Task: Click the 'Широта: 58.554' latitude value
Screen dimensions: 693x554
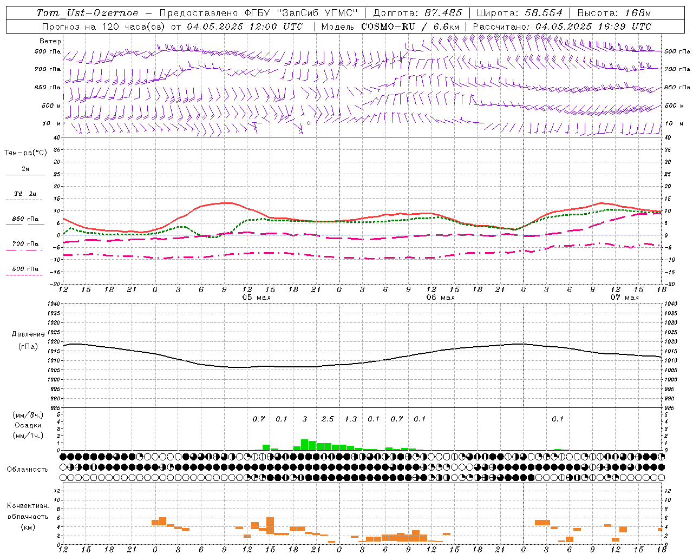Action: coord(519,13)
